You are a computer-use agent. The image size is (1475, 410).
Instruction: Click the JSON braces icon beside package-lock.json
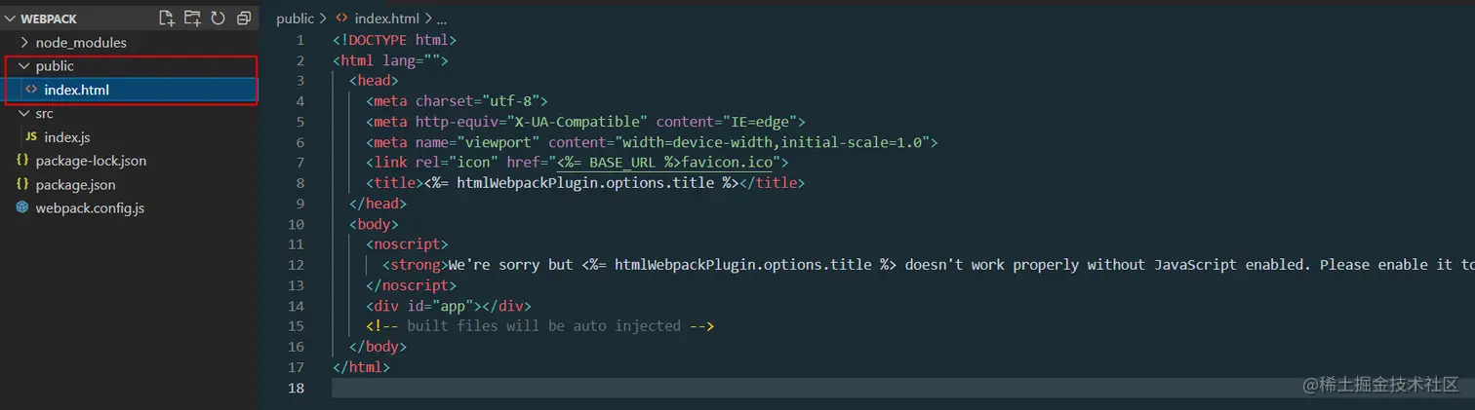coord(22,161)
